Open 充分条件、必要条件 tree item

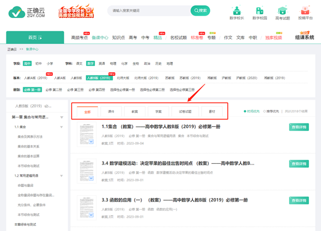click(31, 205)
